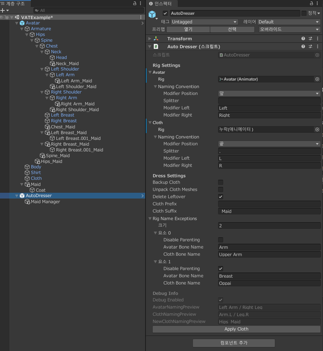Open Auto Dresser preset settings icon
The height and width of the screenshot is (351, 323).
[x=310, y=46]
